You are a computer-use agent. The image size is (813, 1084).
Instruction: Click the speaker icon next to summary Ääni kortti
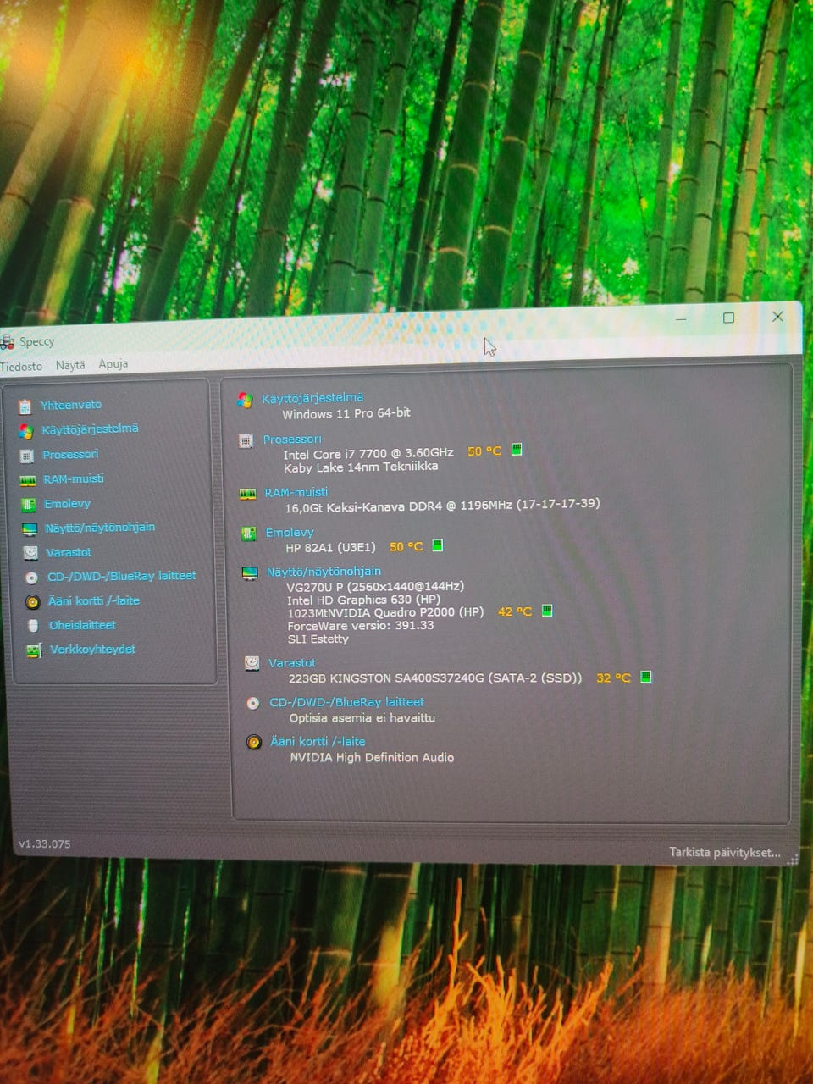tap(253, 742)
